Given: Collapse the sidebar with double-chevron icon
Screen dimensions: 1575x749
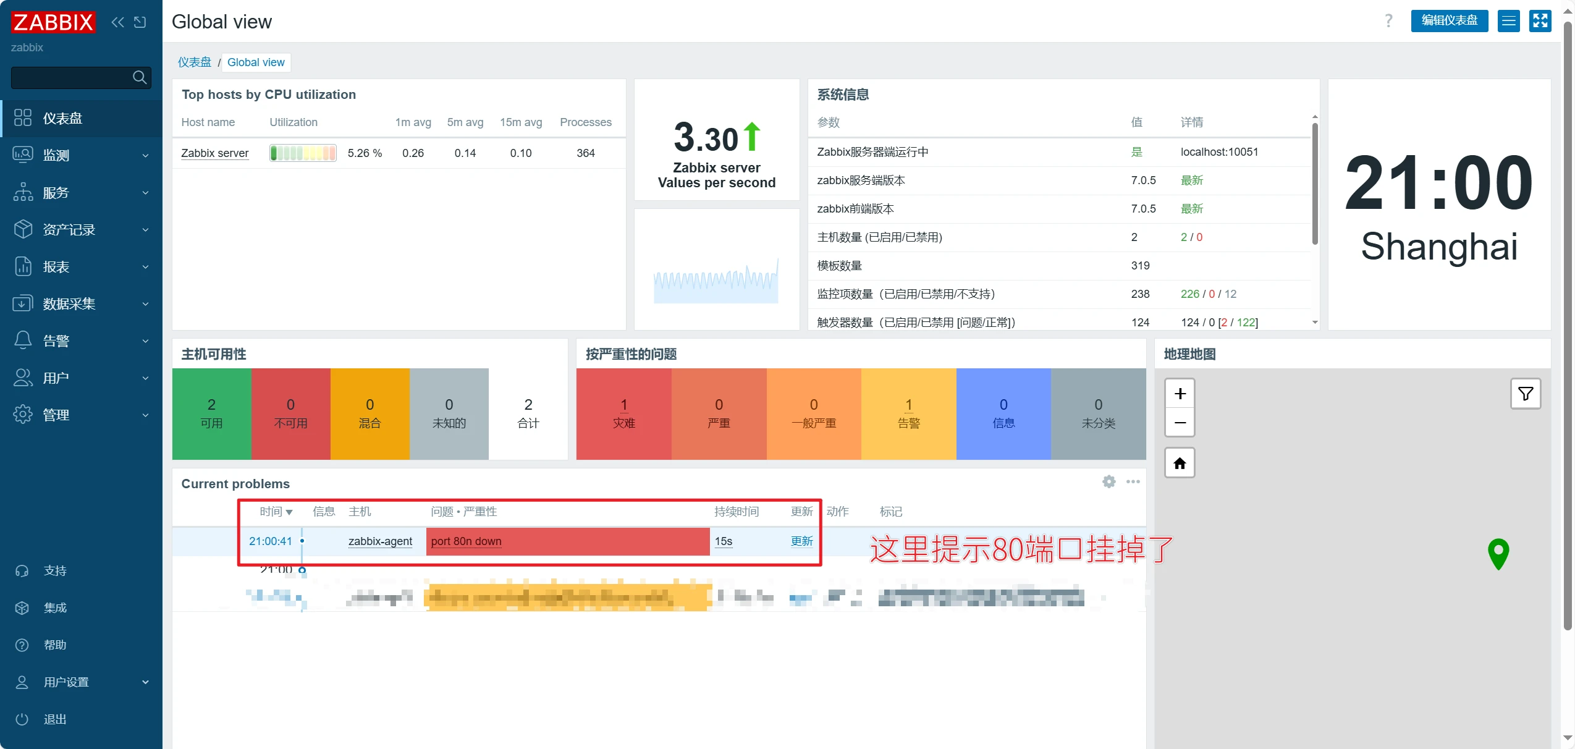Looking at the screenshot, I should click(x=117, y=22).
